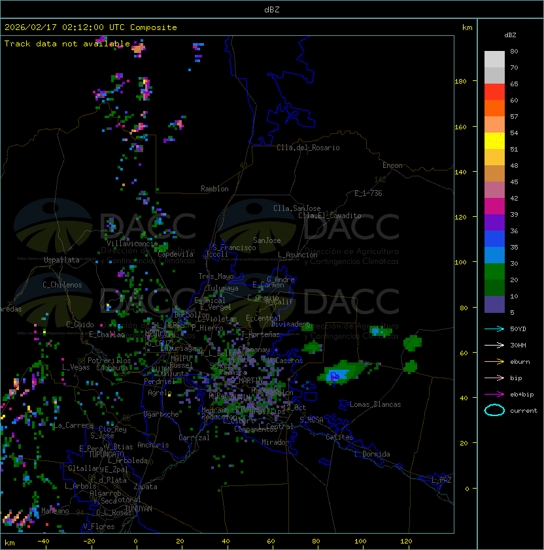Click the 'Anchoris' map label
The width and height of the screenshot is (544, 550).
point(153,445)
